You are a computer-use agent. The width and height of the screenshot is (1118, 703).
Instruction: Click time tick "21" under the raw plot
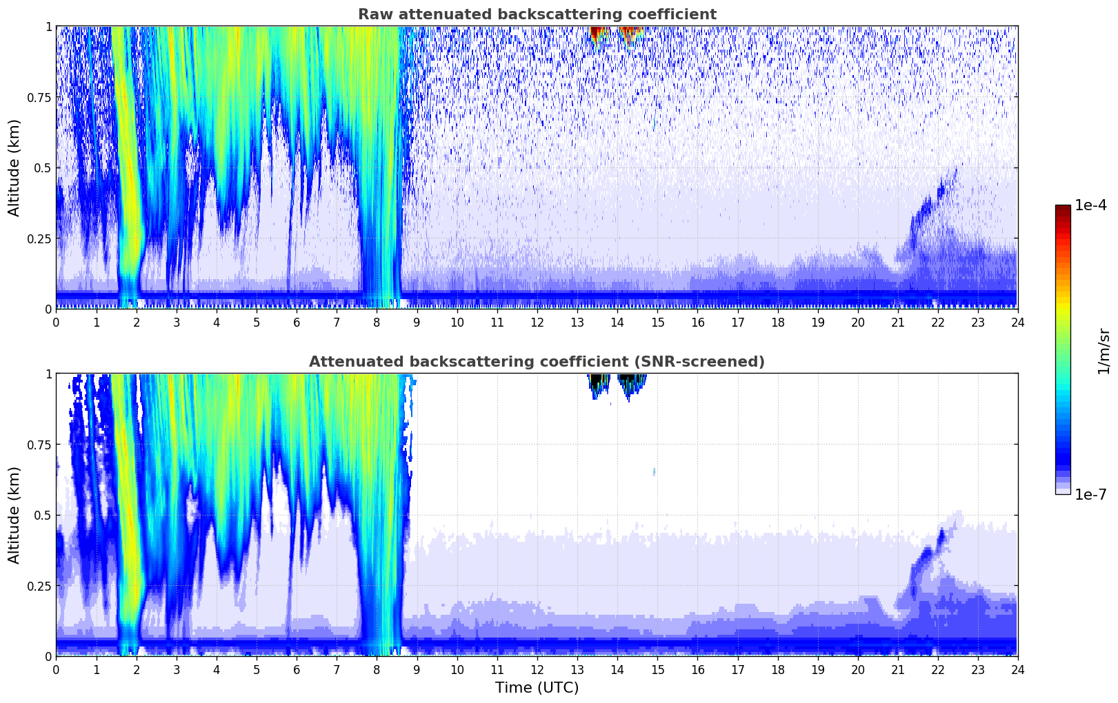[898, 322]
